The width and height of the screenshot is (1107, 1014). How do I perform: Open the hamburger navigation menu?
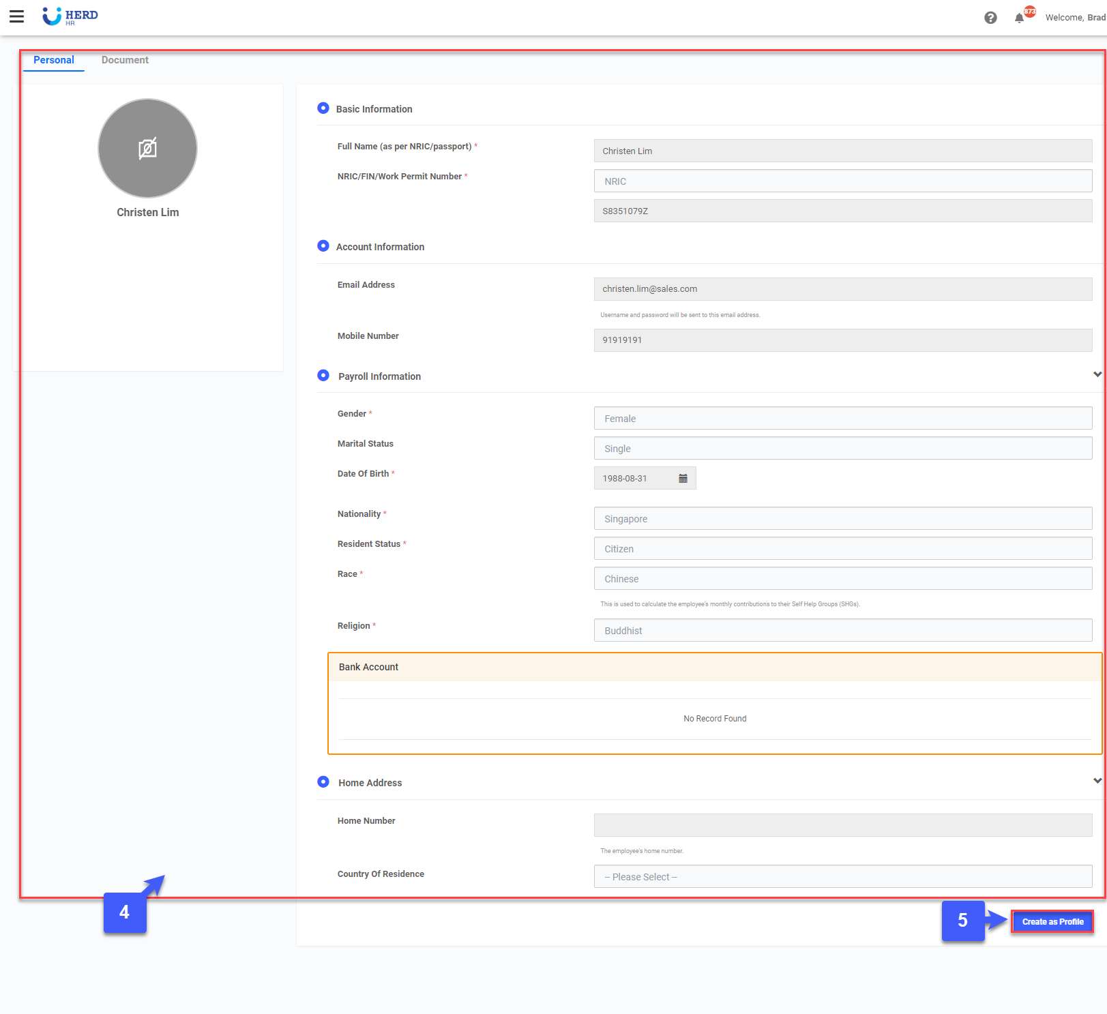pyautogui.click(x=16, y=16)
